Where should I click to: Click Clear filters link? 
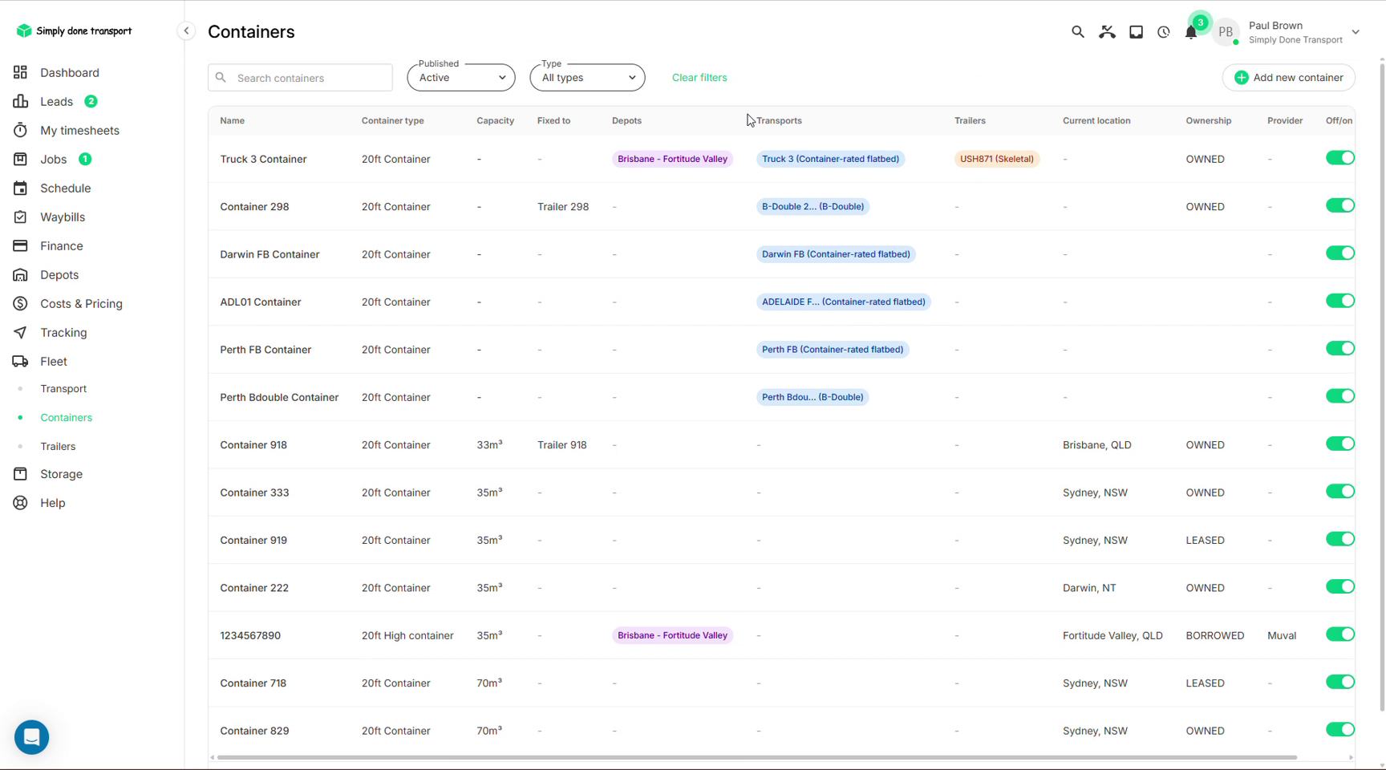[x=699, y=78]
